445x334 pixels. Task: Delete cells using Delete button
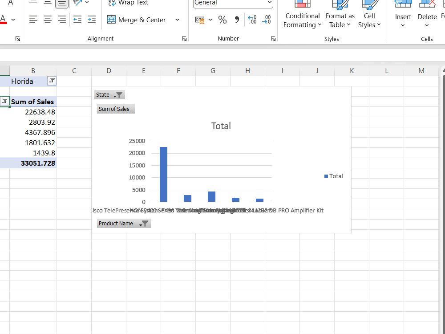(427, 14)
